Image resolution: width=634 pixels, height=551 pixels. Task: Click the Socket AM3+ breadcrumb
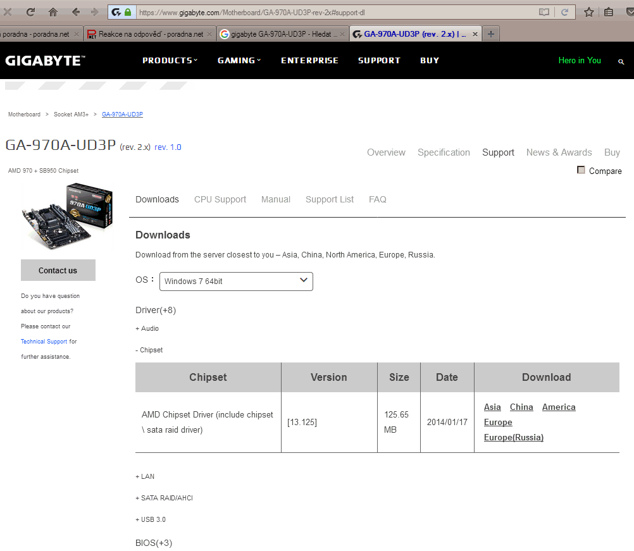71,115
